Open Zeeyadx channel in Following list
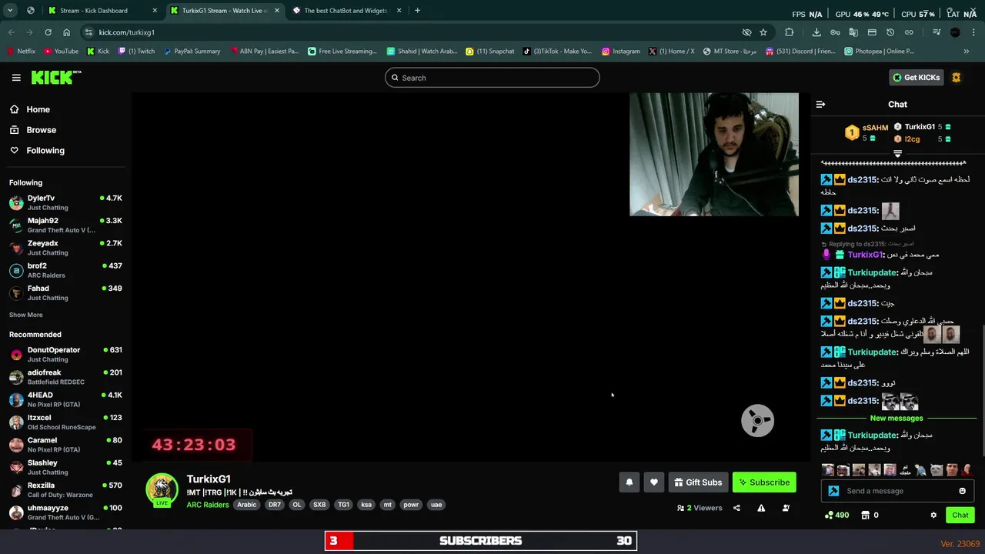The image size is (985, 554). pyautogui.click(x=65, y=248)
